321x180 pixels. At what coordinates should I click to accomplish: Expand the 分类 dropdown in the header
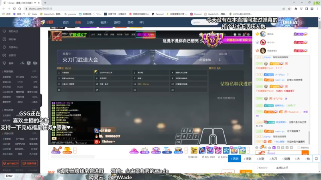[90, 22]
